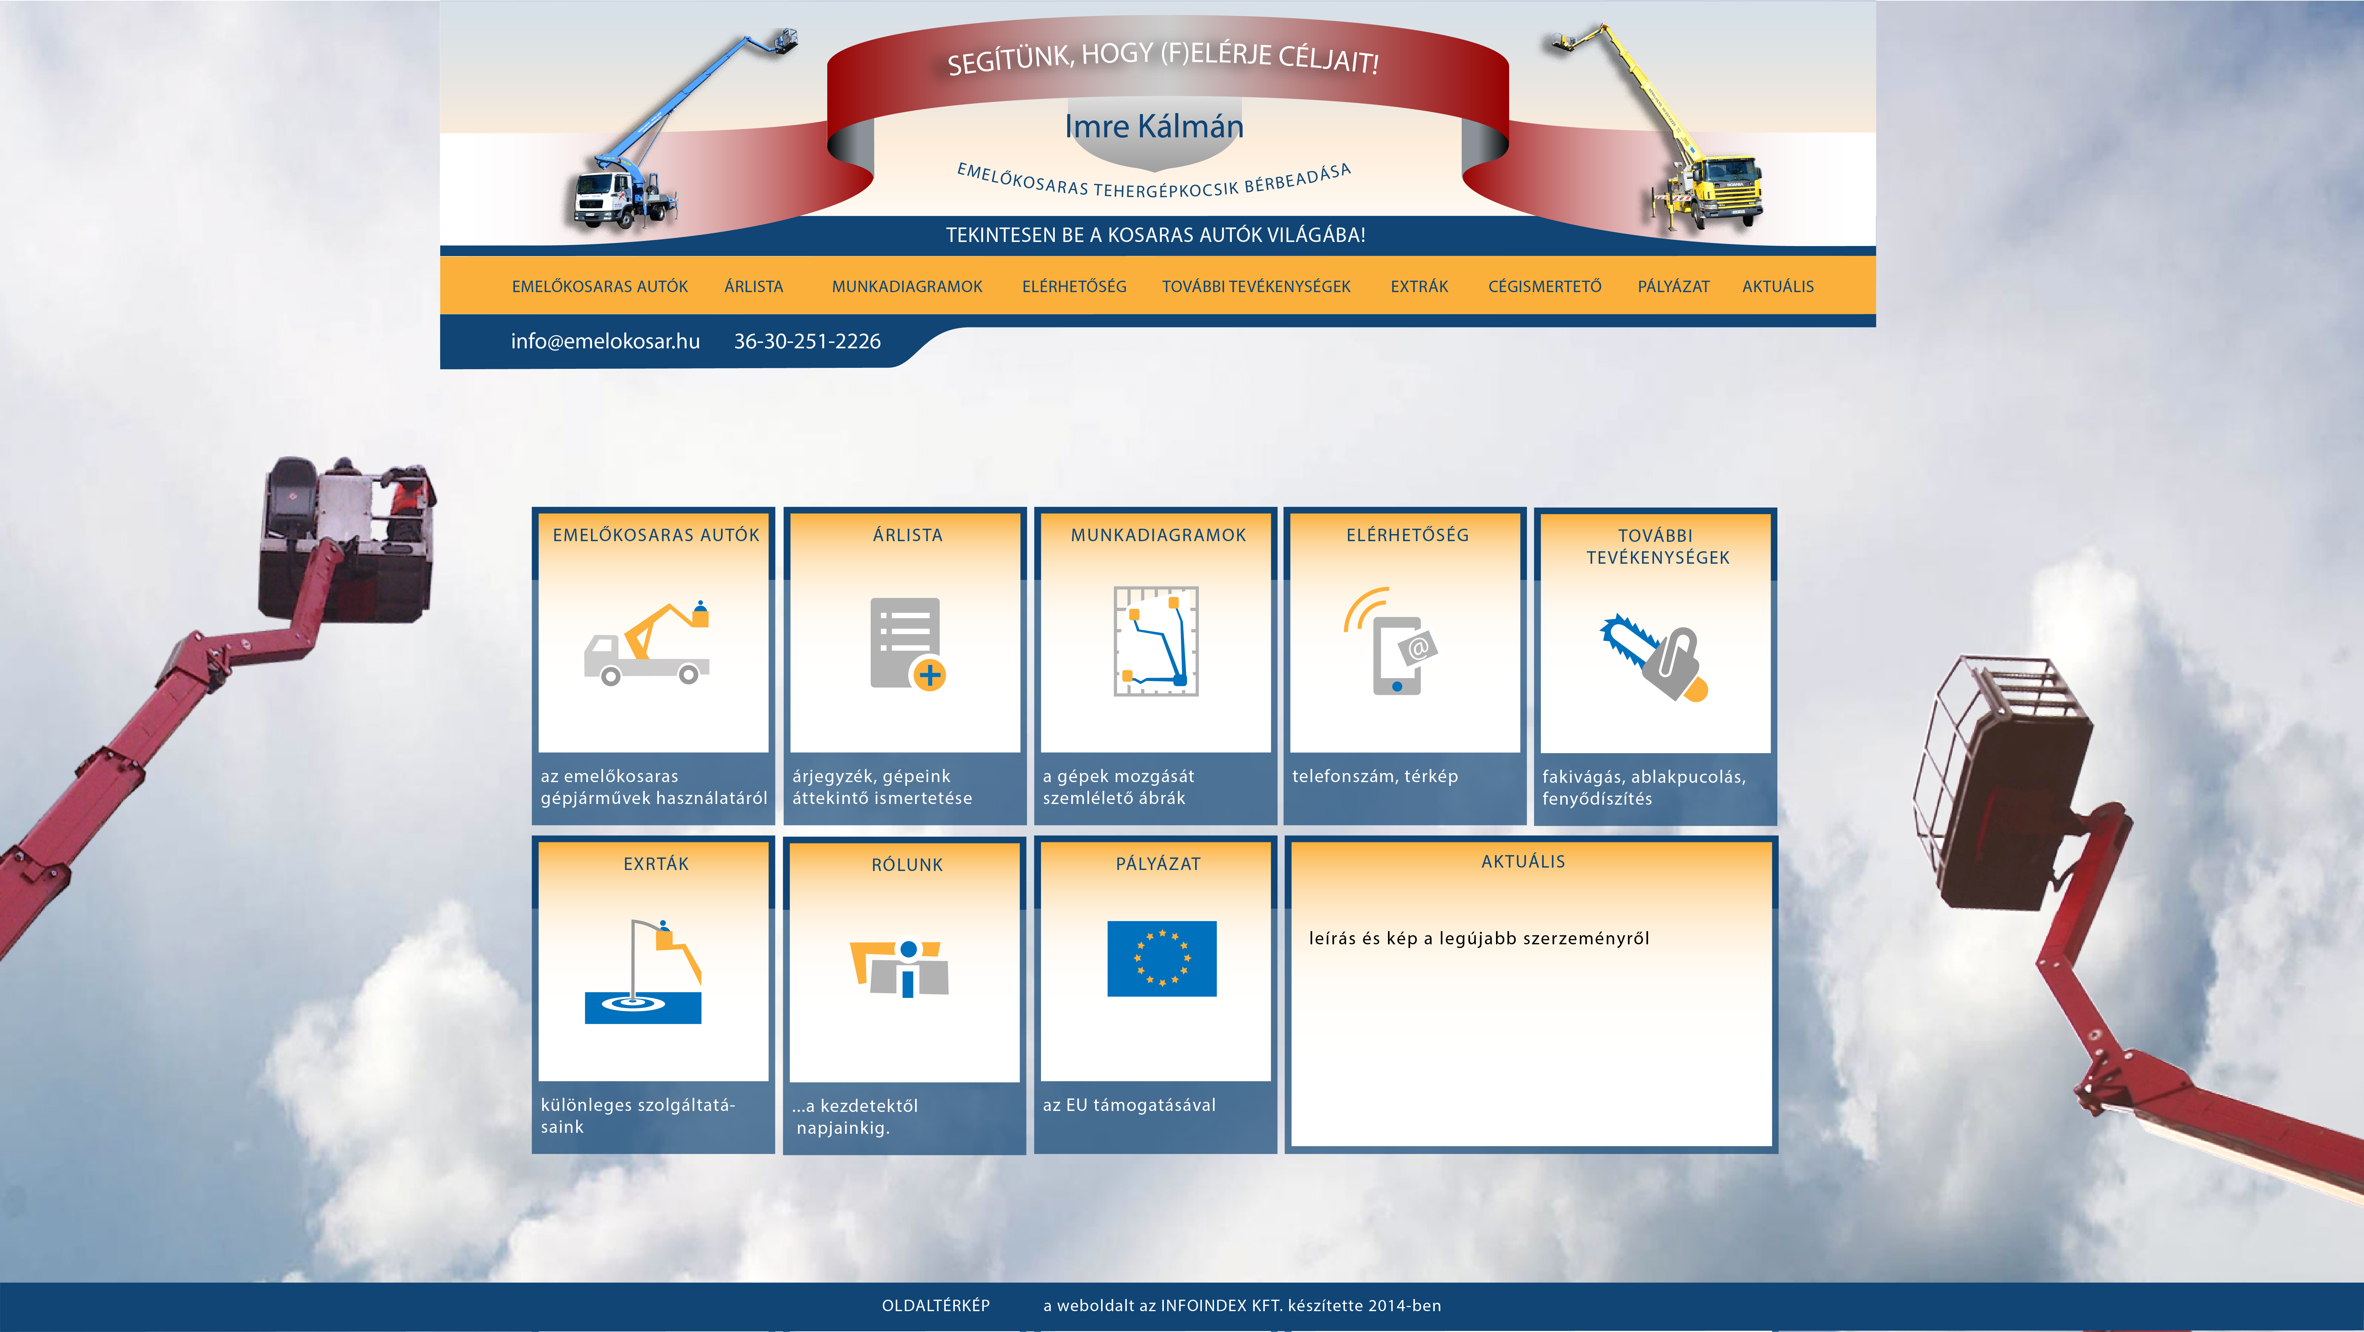This screenshot has height=1332, width=2364.
Task: Click the EU flag icon
Action: (1162, 959)
